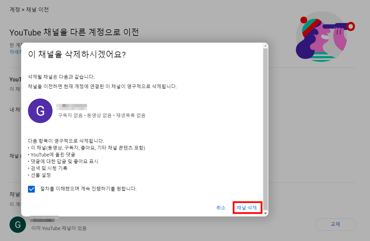Uncheck the 절차를 이해했으며 계속 진행하기를 원합니다 checkbox
The height and width of the screenshot is (241, 370).
pyautogui.click(x=31, y=189)
